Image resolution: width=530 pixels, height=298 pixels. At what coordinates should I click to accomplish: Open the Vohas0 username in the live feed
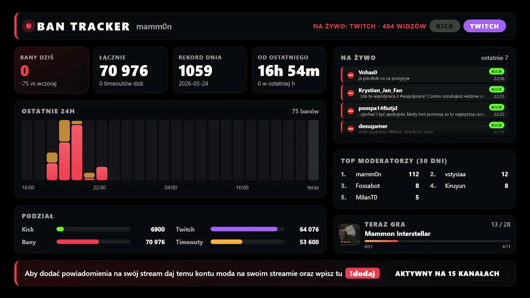pos(368,72)
